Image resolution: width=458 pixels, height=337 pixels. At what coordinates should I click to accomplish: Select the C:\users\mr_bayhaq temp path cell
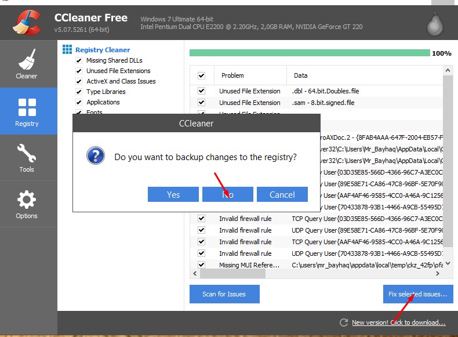point(367,265)
